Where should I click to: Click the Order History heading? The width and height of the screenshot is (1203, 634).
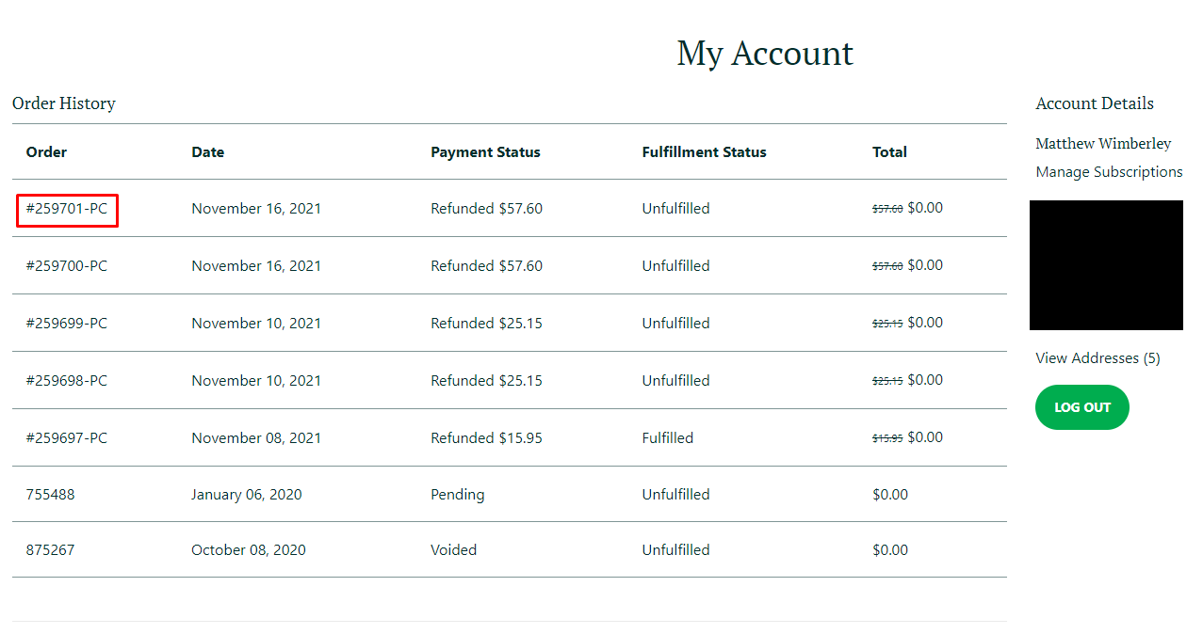tap(64, 103)
